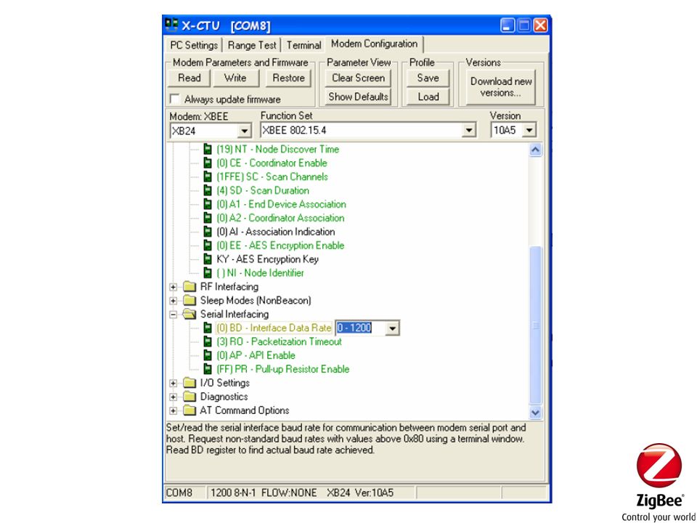Click the NT Node Discover Time parameter icon
The image size is (697, 523).
(208, 150)
